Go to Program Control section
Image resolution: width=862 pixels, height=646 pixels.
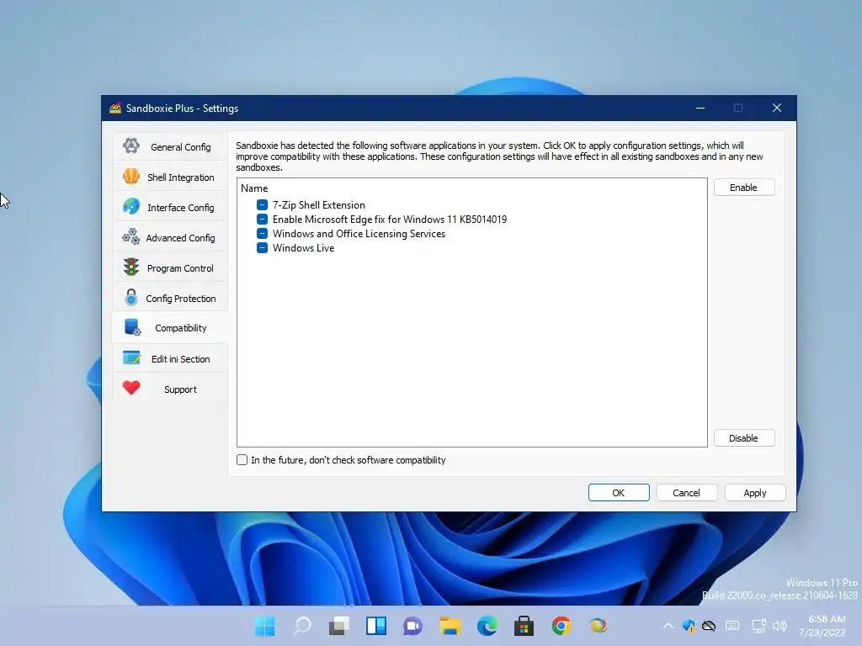pyautogui.click(x=170, y=267)
